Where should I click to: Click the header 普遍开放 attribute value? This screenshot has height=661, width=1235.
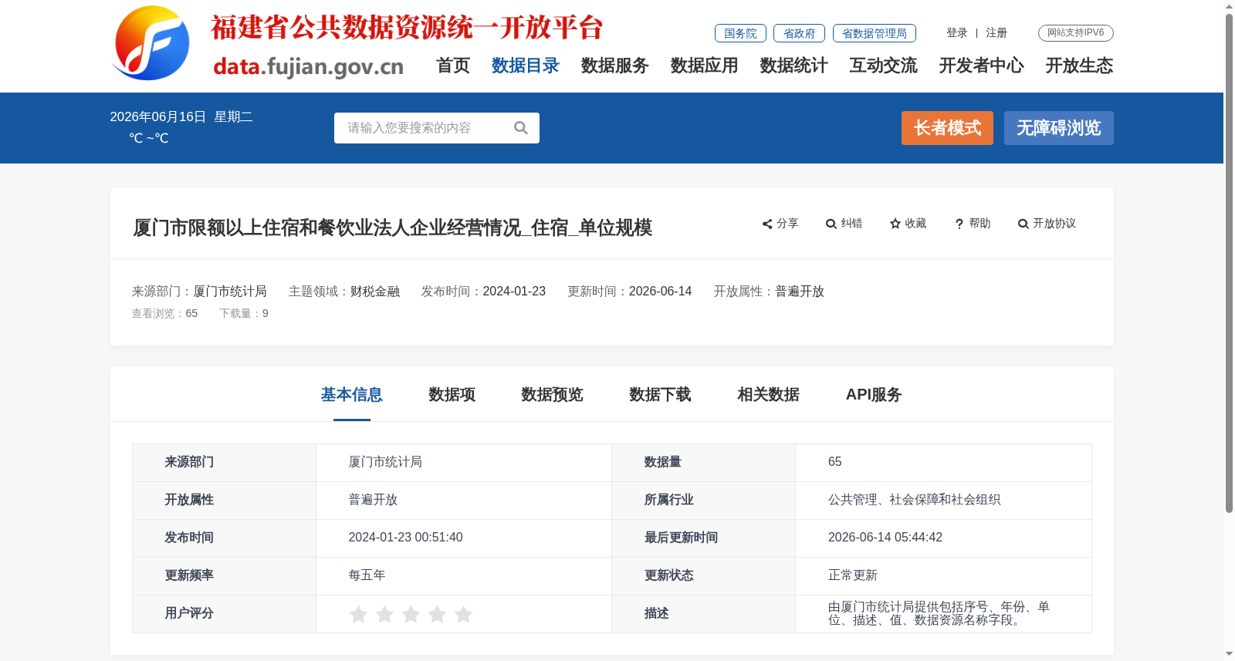(x=800, y=292)
